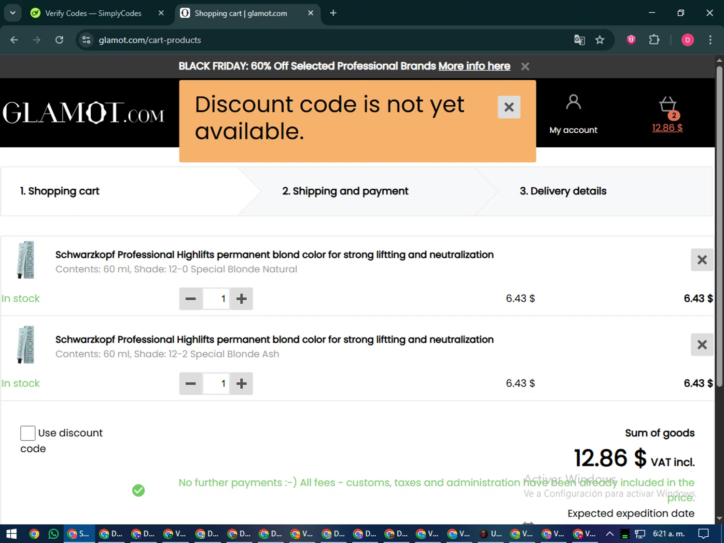Open the uBlock shield extension icon
The width and height of the screenshot is (724, 543).
pyautogui.click(x=631, y=40)
